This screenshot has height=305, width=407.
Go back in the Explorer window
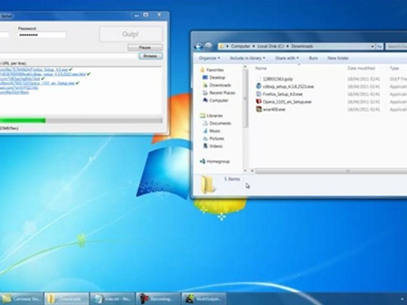point(198,47)
